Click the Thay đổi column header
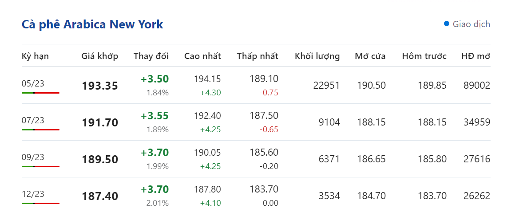 click(151, 56)
